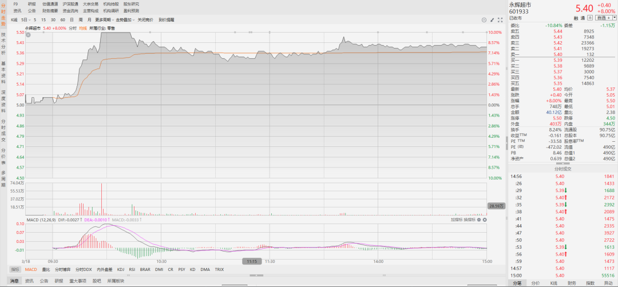Open the 研报 menu item

coord(32,4)
